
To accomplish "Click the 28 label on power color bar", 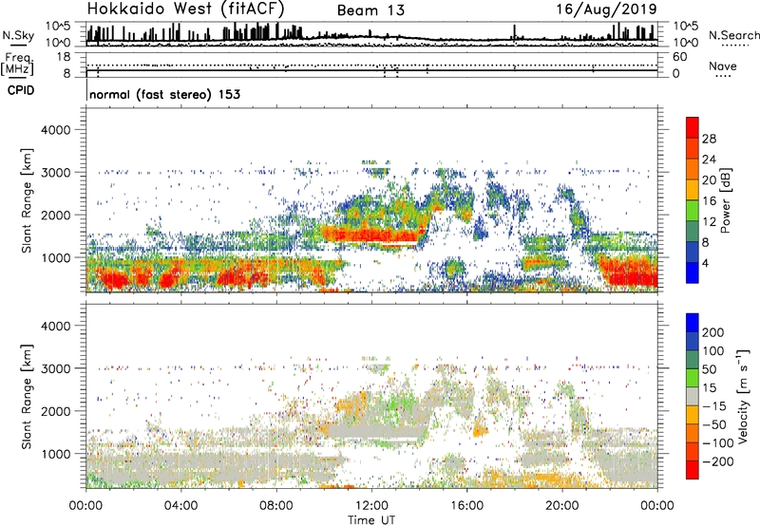I will coord(709,139).
